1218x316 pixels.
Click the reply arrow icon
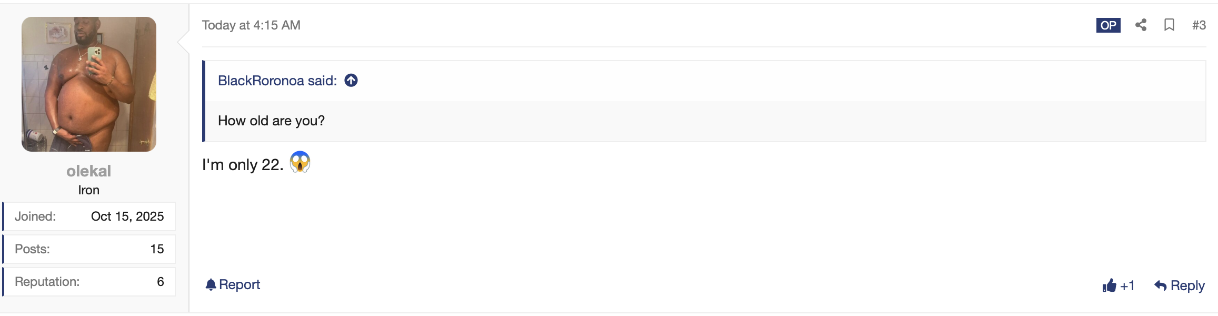[x=1160, y=285]
